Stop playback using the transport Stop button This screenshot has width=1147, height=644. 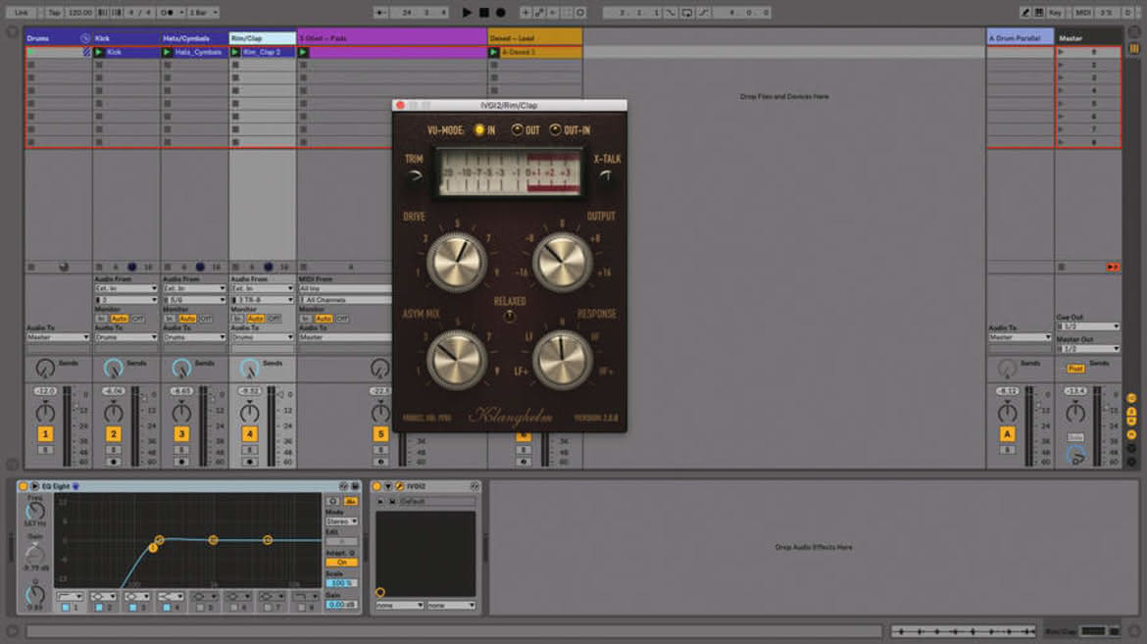[484, 13]
